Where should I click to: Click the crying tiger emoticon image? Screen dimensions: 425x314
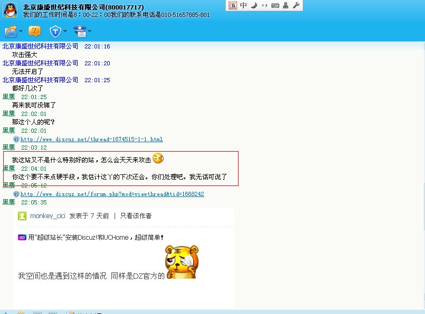tap(182, 262)
